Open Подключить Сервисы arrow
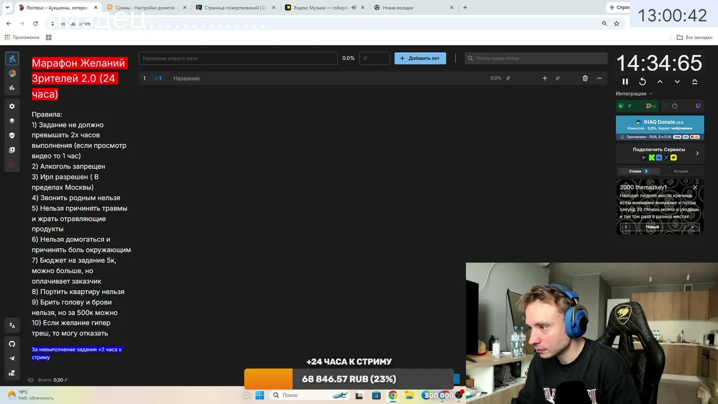 pyautogui.click(x=697, y=153)
